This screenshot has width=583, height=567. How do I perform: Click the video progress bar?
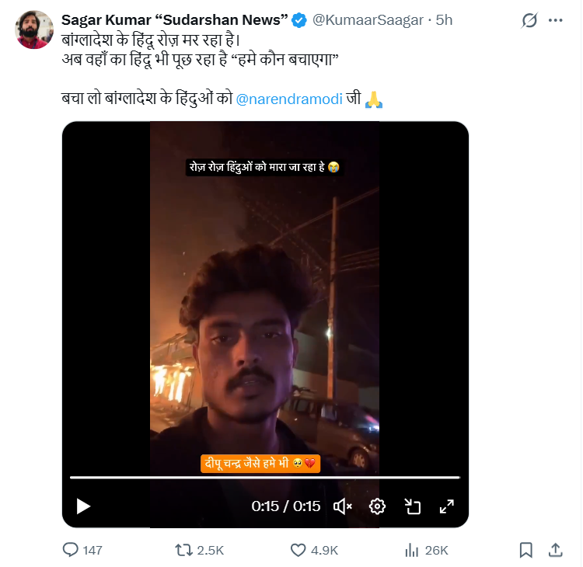[264, 477]
